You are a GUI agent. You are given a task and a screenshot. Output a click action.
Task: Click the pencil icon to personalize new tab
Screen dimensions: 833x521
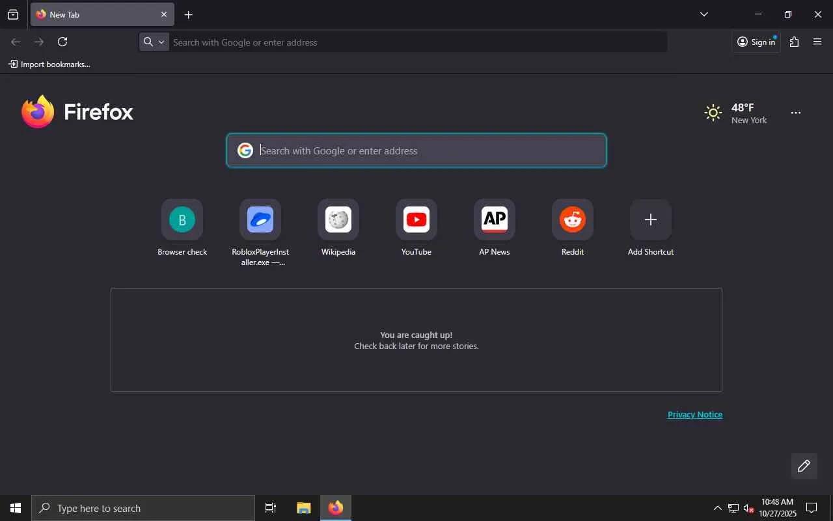point(804,466)
